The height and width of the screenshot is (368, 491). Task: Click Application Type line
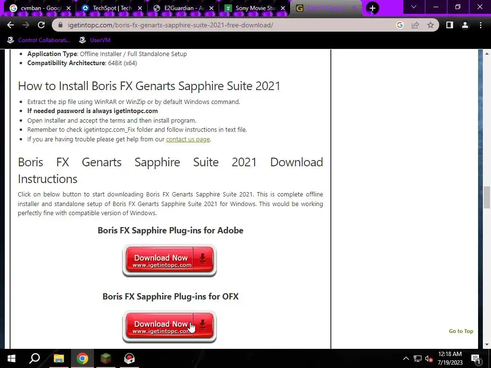coord(107,54)
